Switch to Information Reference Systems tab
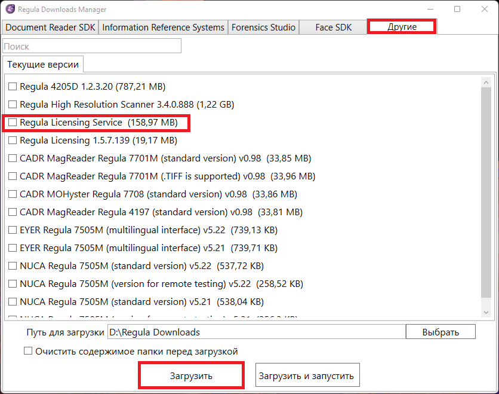 tap(164, 28)
